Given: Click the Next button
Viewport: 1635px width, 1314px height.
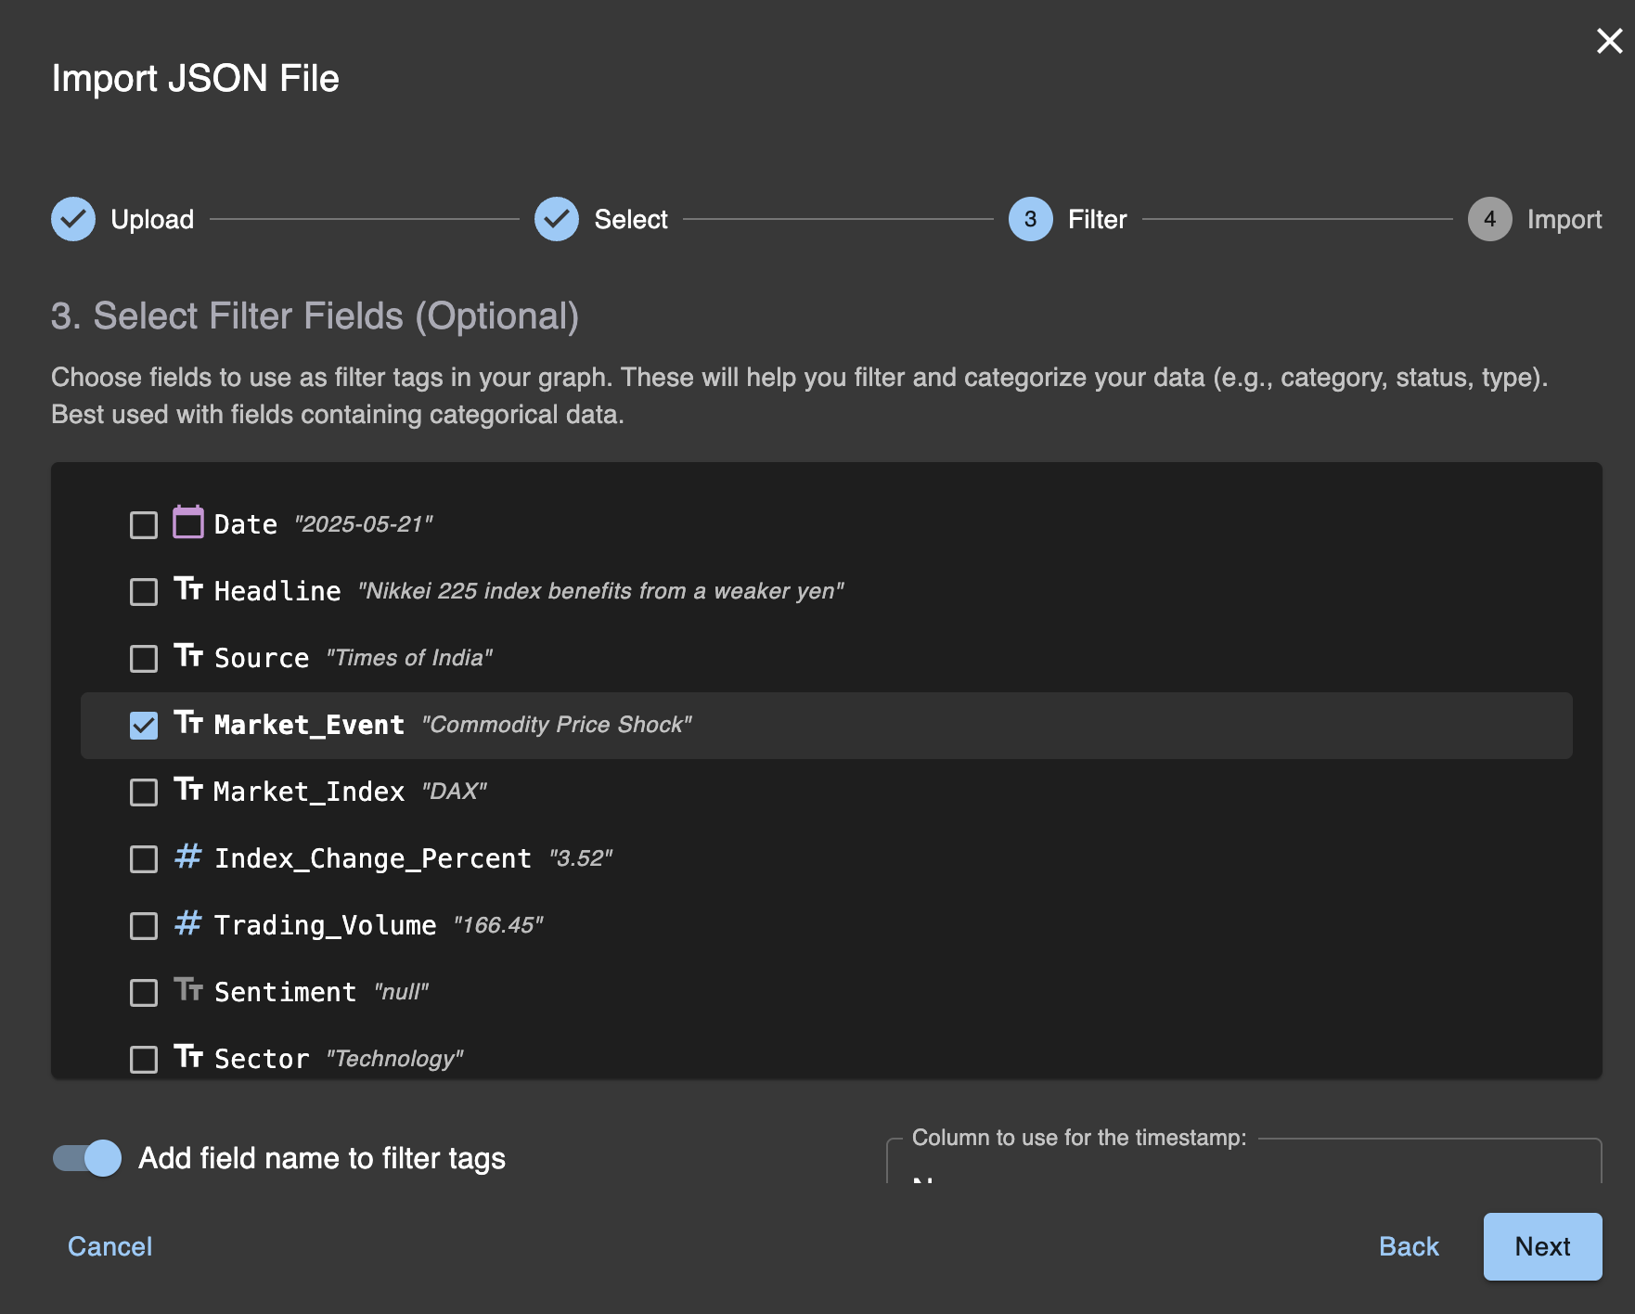Looking at the screenshot, I should tap(1543, 1246).
